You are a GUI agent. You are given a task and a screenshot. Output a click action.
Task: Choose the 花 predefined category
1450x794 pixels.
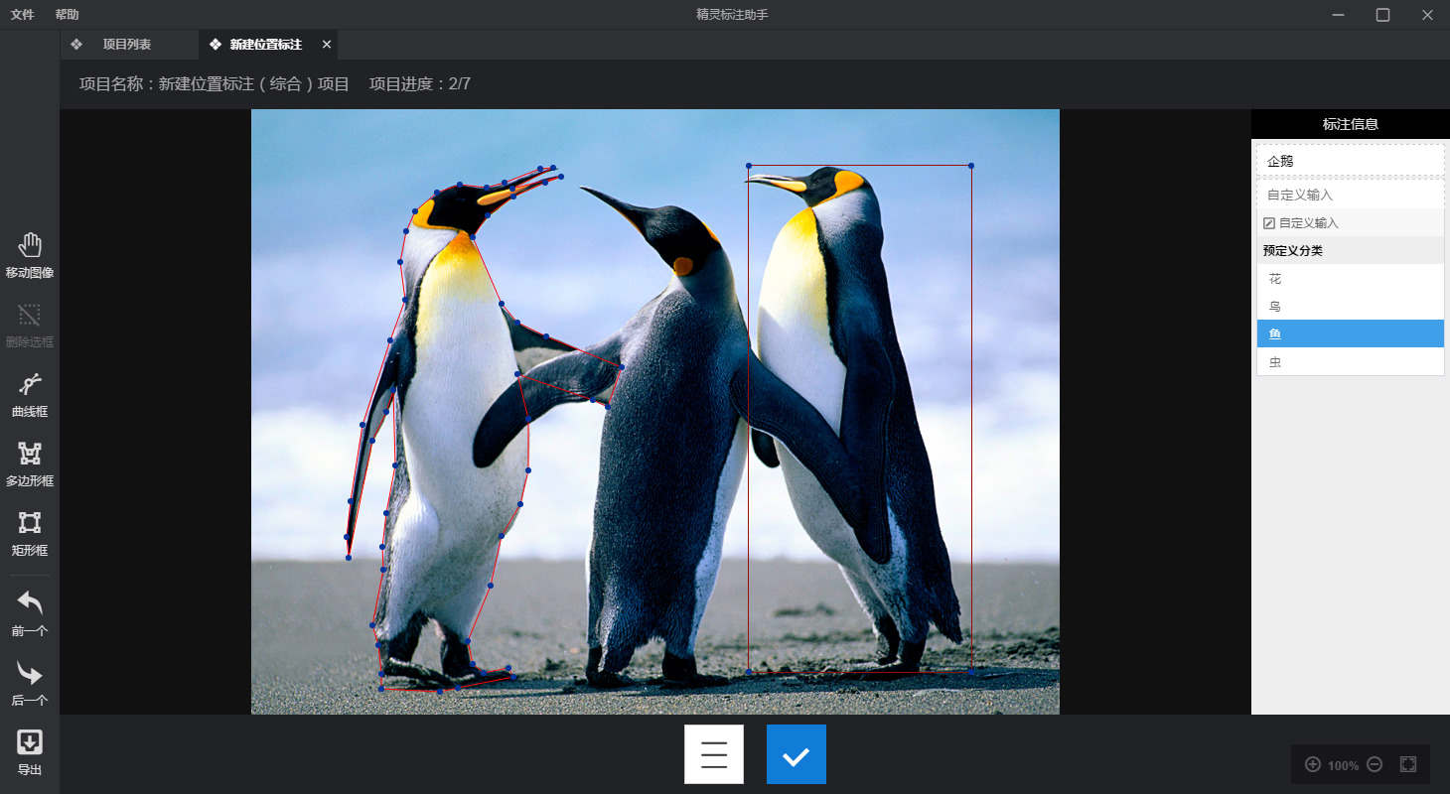pos(1350,279)
